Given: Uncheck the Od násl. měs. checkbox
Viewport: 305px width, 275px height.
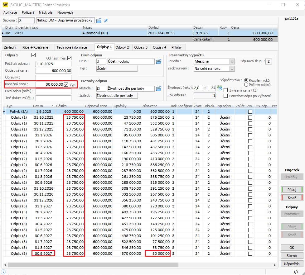Looking at the screenshot, I should 69,58.
